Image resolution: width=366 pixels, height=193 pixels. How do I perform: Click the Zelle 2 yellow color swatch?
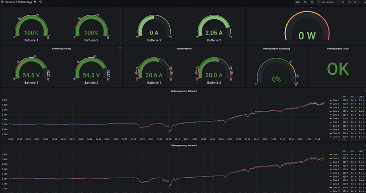[331, 104]
